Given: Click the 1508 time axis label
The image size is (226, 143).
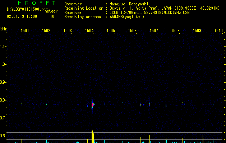Looking at the screenshot, I should [x=175, y=30].
